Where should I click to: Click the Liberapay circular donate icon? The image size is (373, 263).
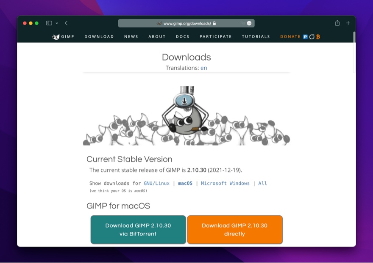click(x=312, y=37)
